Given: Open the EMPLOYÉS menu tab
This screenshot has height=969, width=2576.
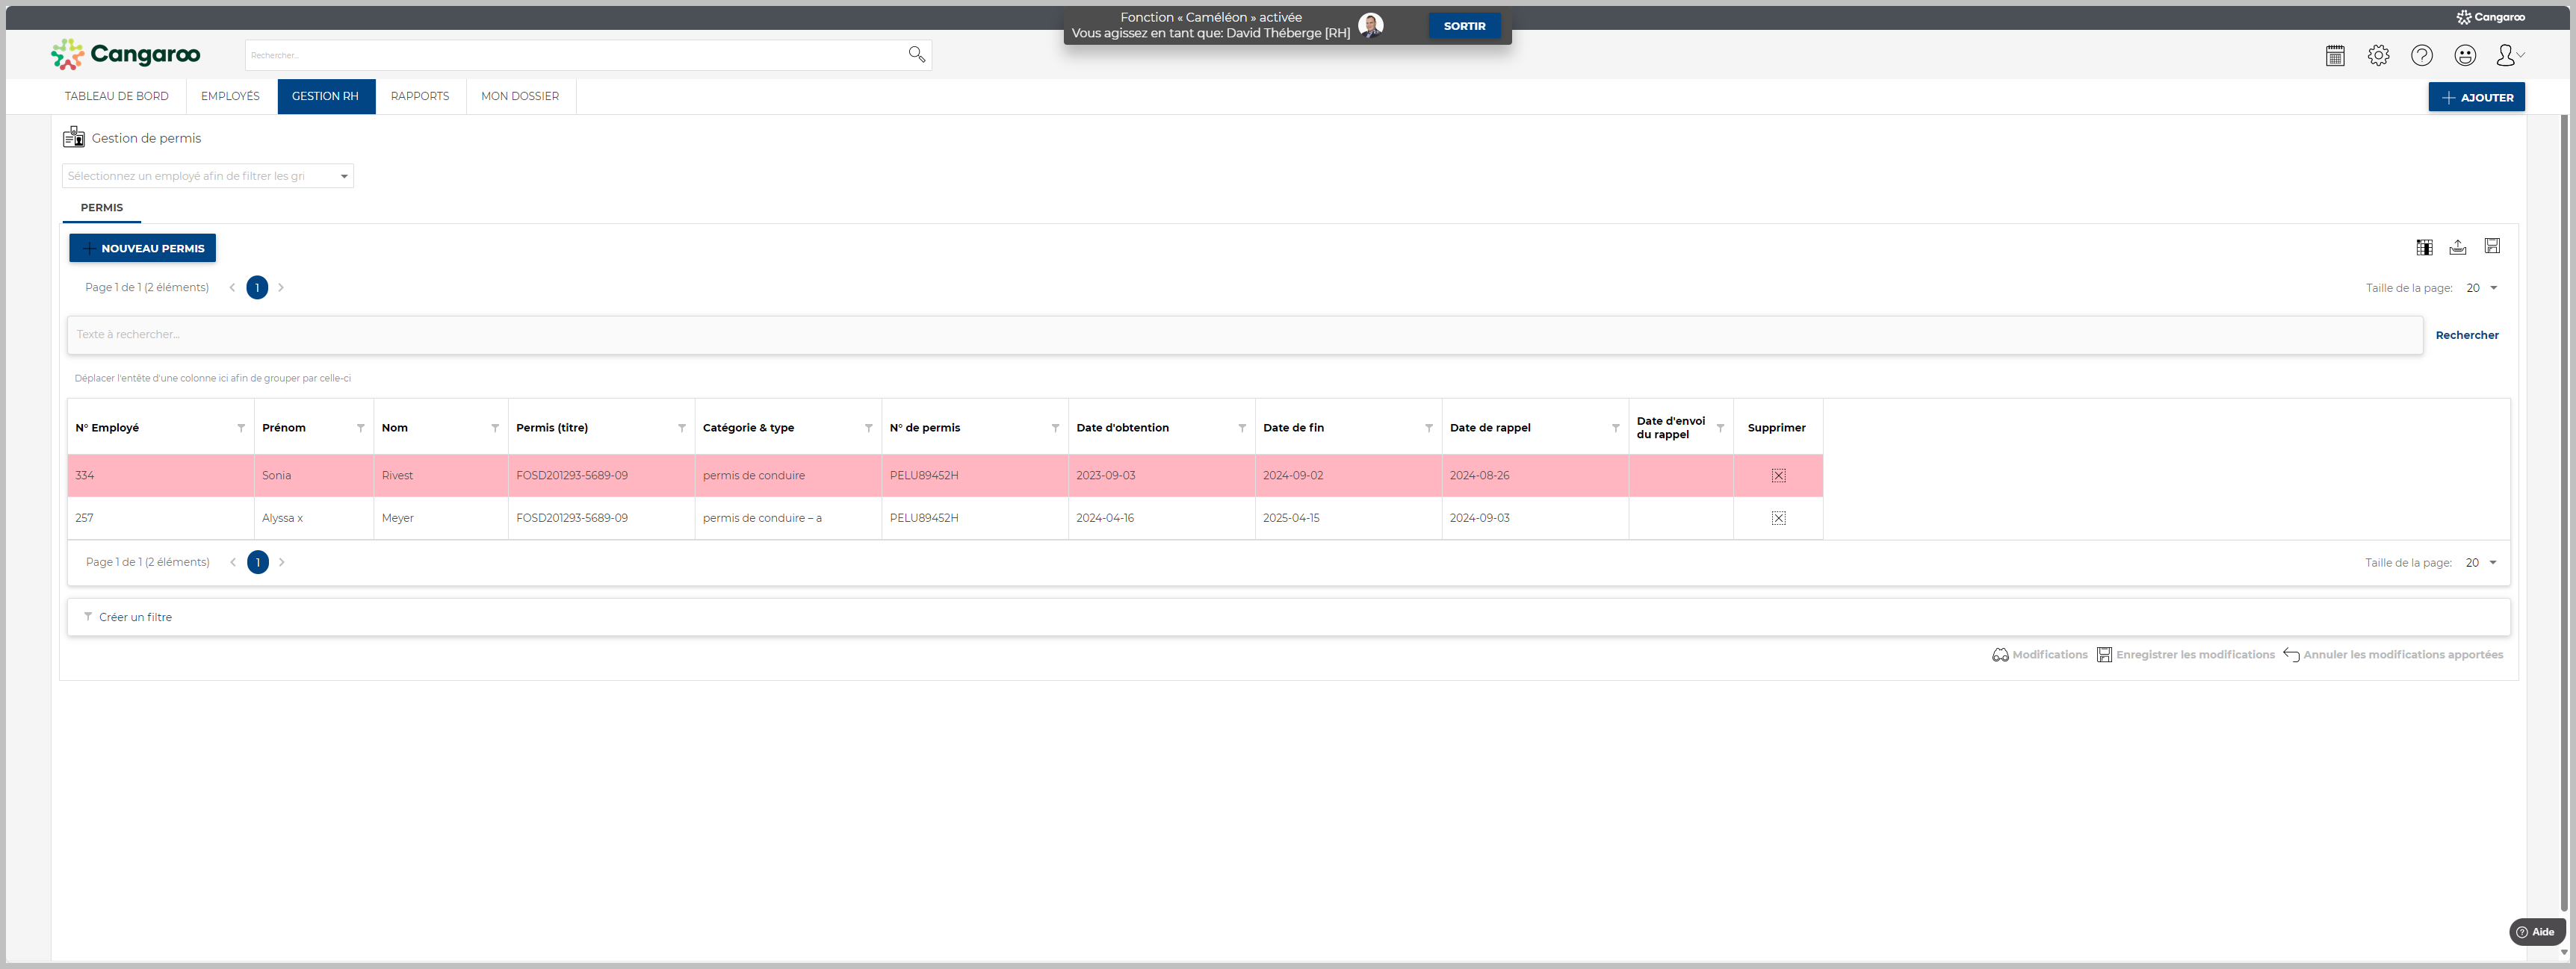Looking at the screenshot, I should click(230, 97).
